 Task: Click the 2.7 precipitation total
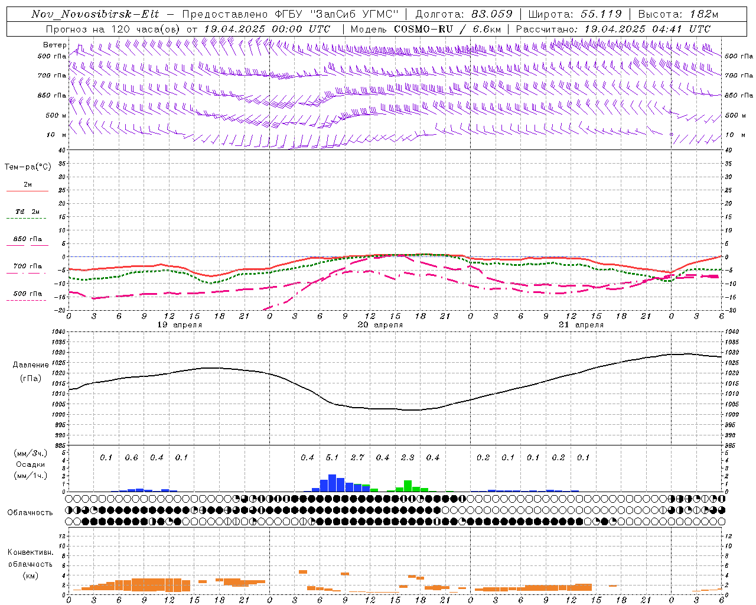coord(357,458)
